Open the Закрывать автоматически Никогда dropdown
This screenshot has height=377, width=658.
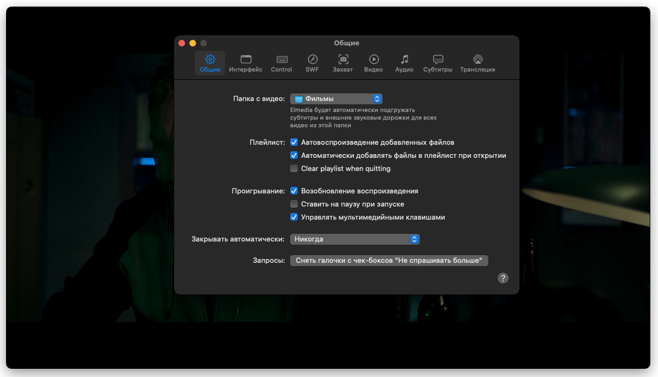355,239
